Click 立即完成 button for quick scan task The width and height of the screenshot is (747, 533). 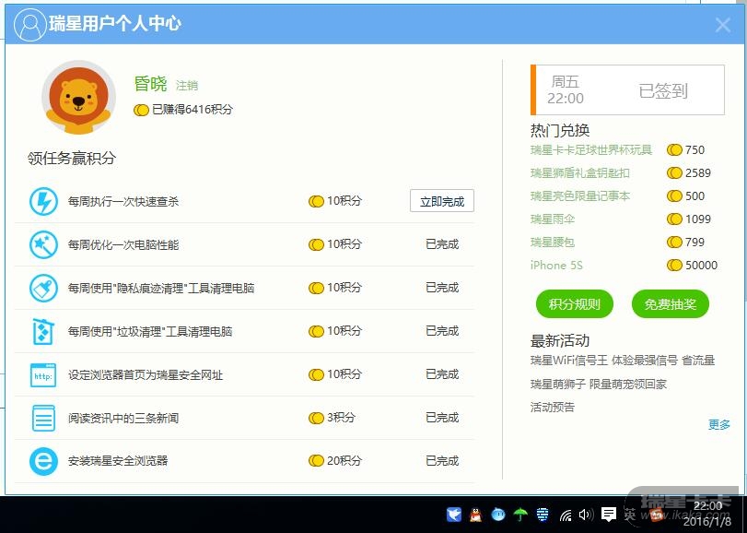pyautogui.click(x=441, y=201)
